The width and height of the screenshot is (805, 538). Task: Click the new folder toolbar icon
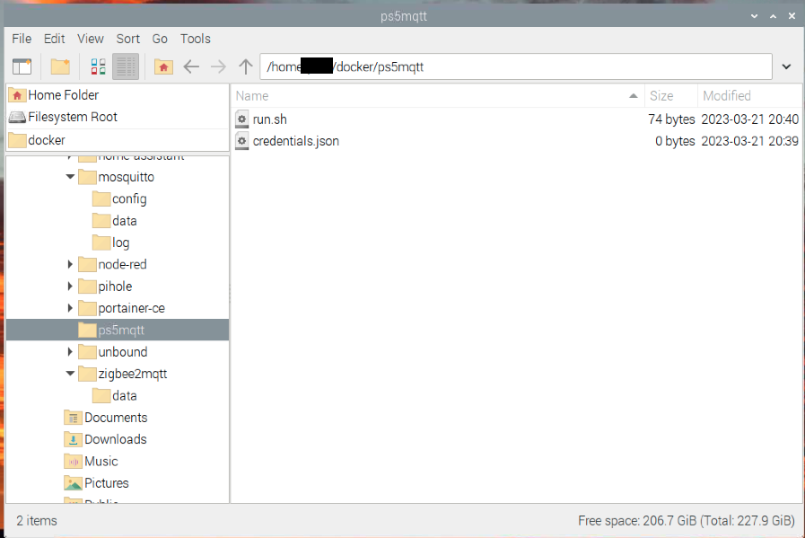coord(59,66)
